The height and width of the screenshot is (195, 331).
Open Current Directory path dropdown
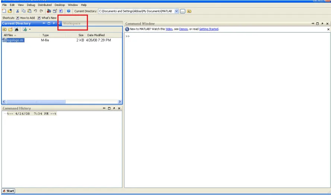tap(176, 11)
